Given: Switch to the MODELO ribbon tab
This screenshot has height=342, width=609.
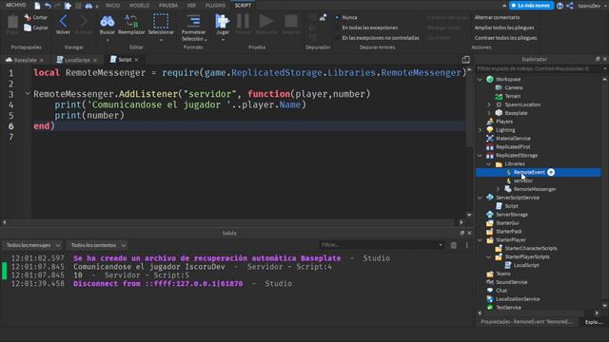Looking at the screenshot, I should coord(139,6).
